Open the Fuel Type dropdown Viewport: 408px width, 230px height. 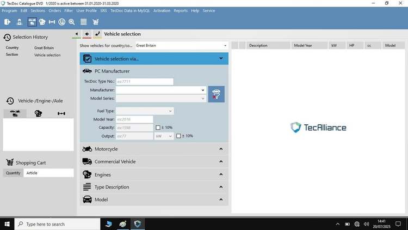coord(145,111)
